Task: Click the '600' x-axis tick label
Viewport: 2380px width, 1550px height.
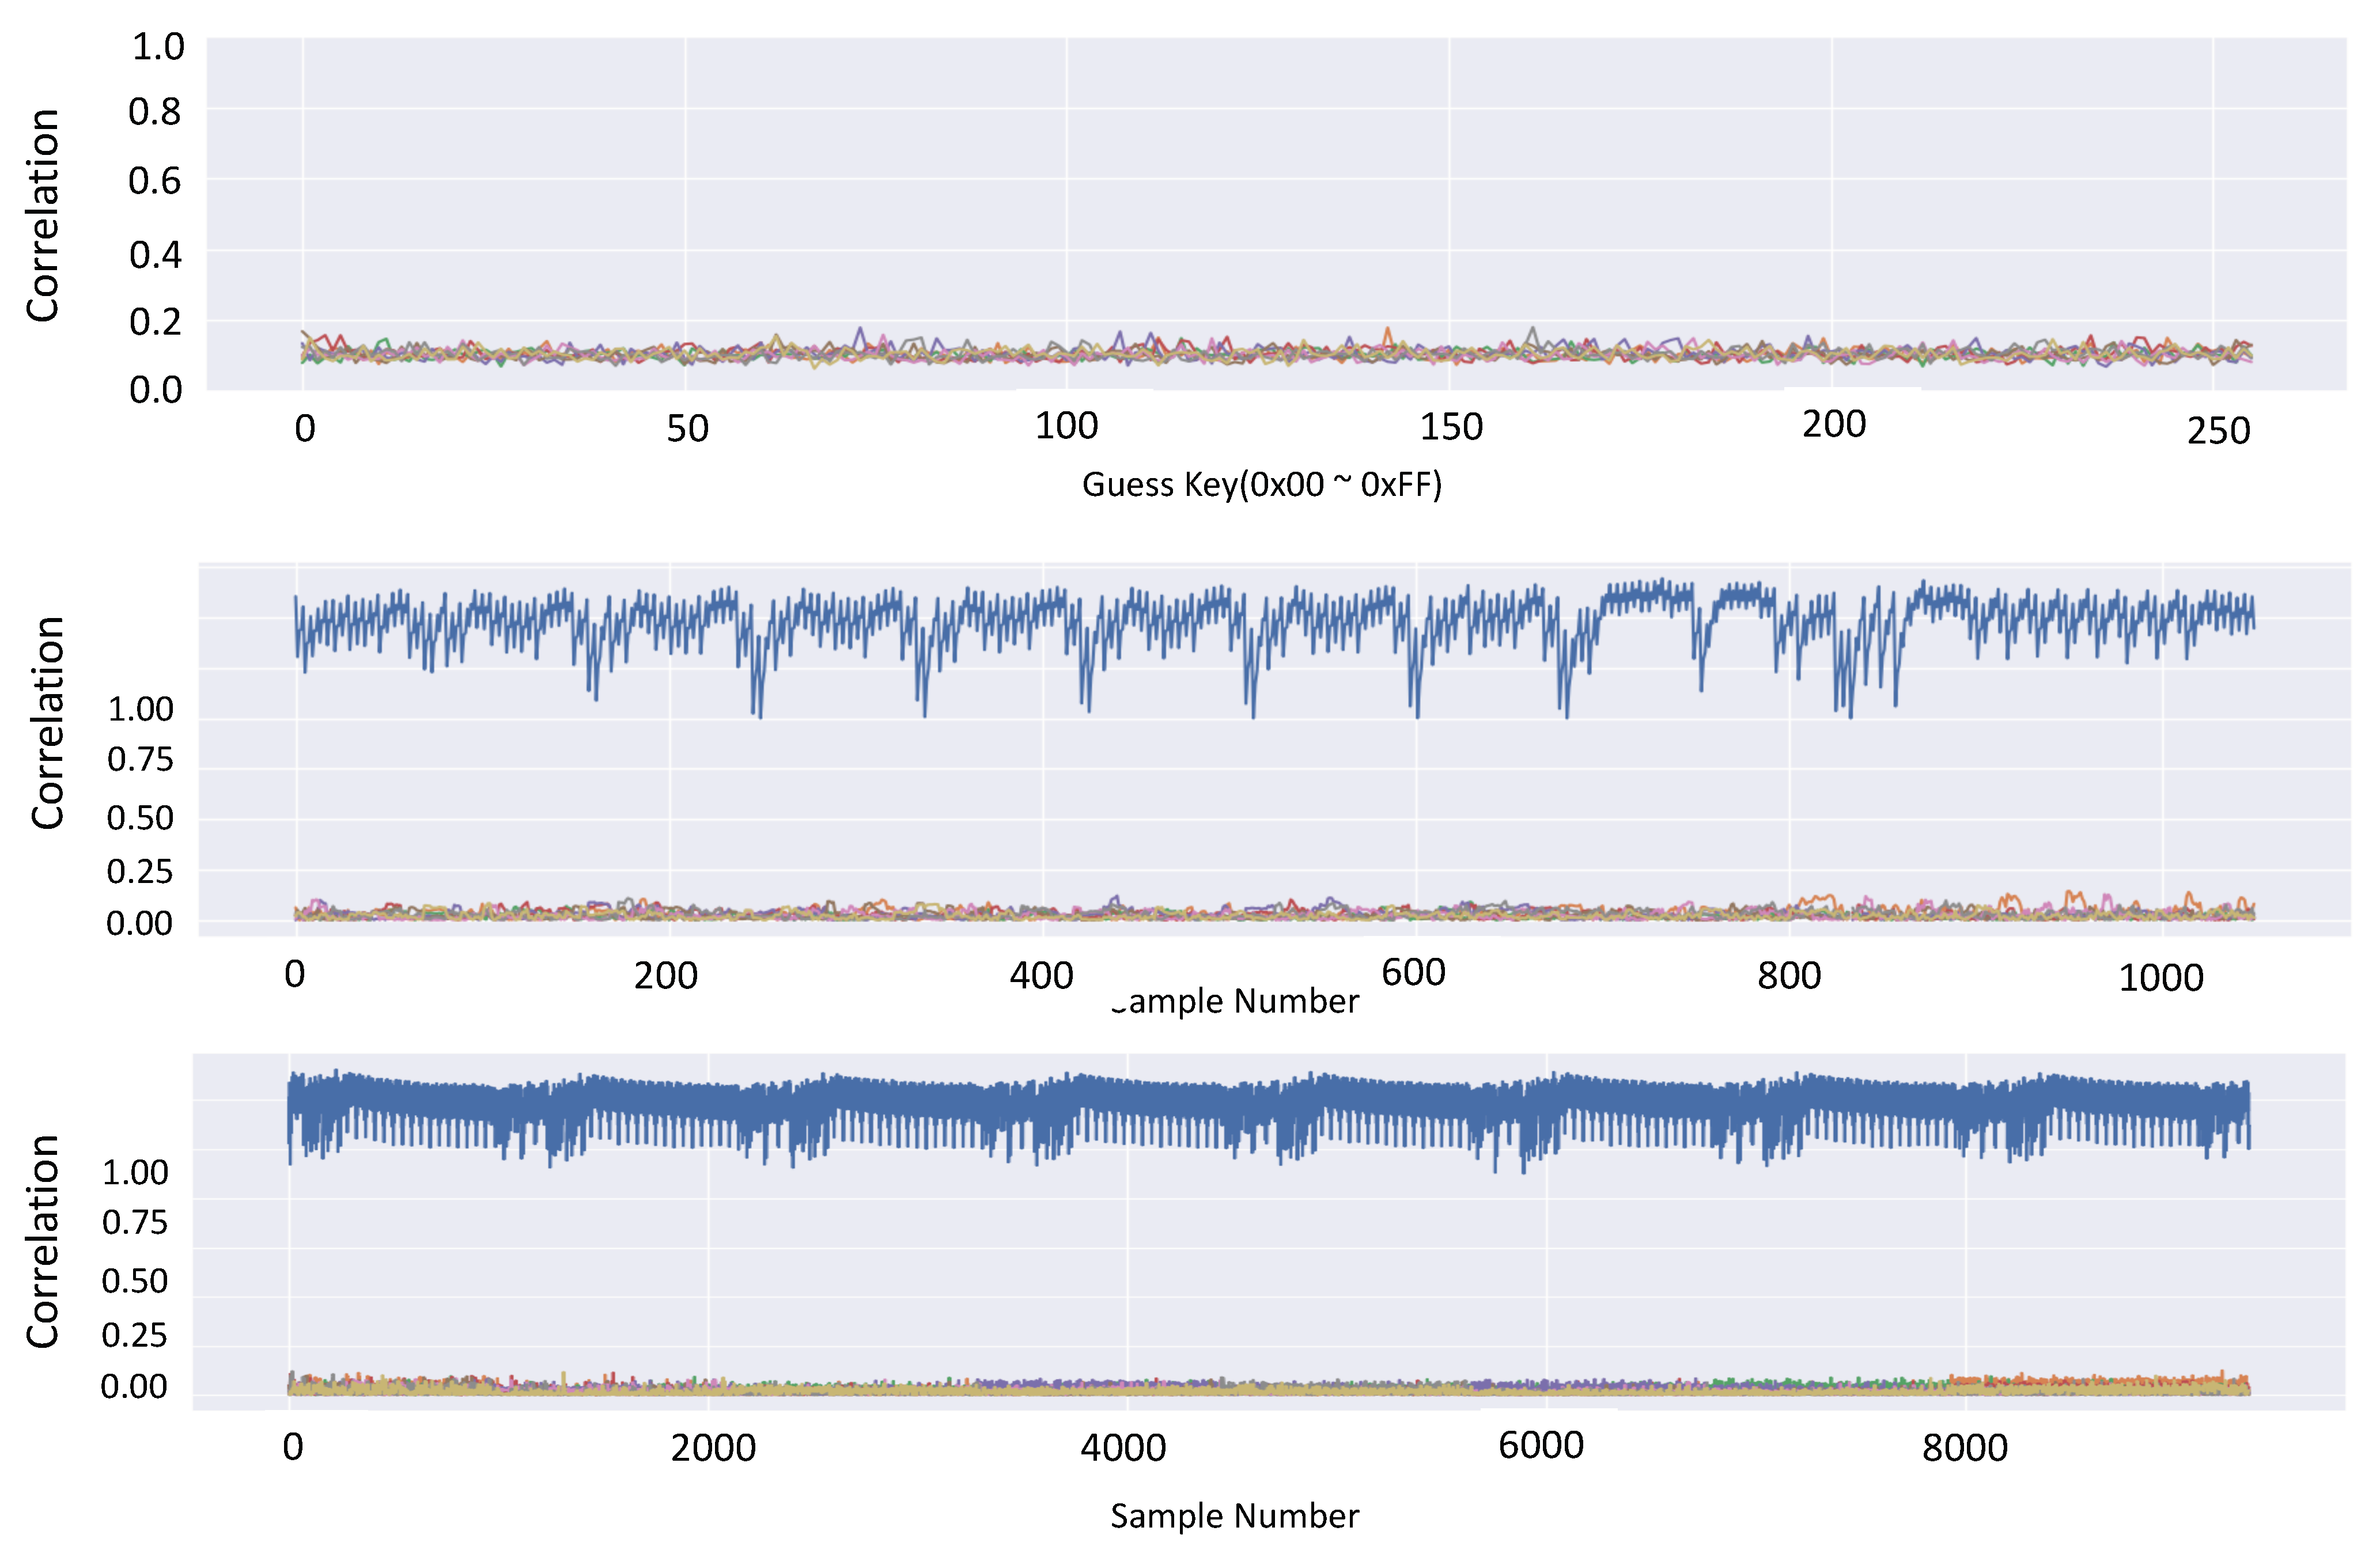Action: pos(1414,972)
